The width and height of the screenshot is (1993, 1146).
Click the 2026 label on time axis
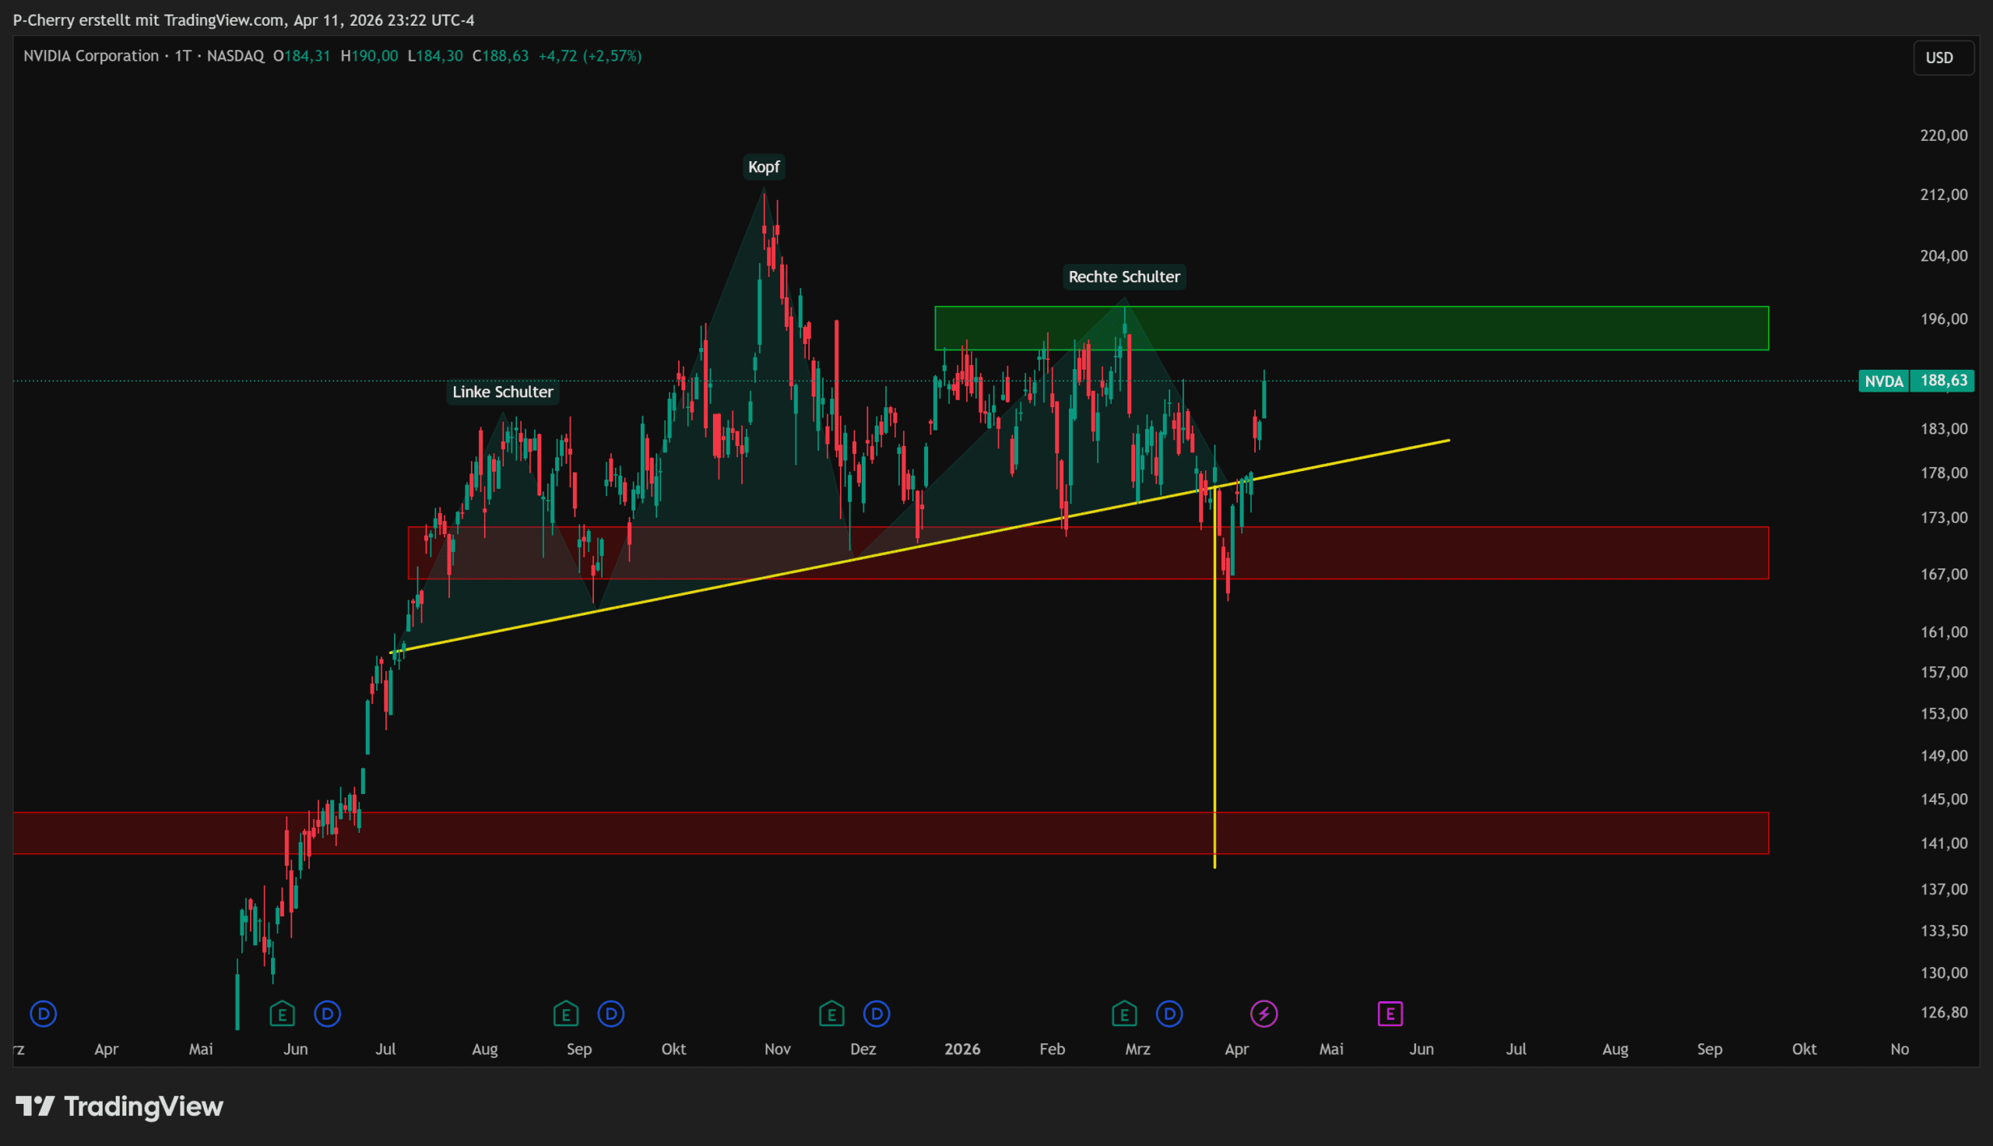961,1049
